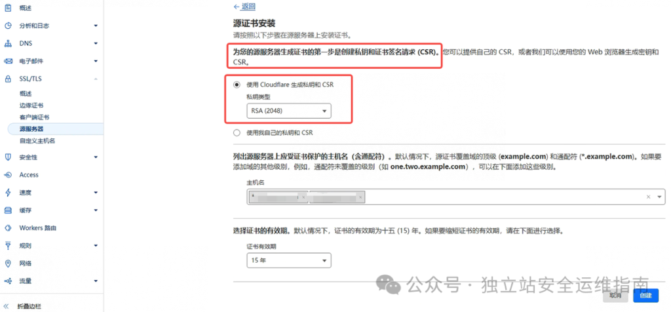671x312 pixels.
Task: Click the 创建 button
Action: point(645,296)
